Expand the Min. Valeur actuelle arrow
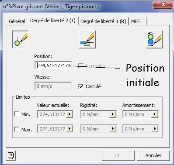Viewport: 174px width, 165px height. pos(70,114)
